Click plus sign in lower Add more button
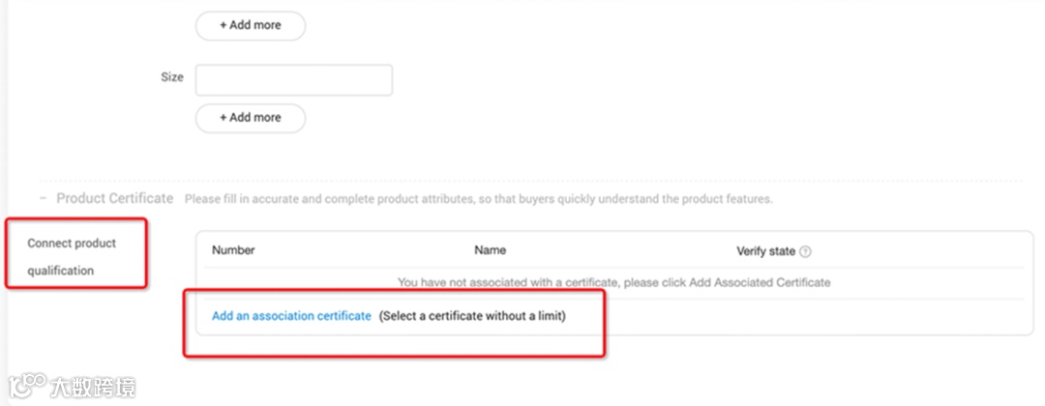Image resolution: width=1045 pixels, height=406 pixels. (223, 117)
